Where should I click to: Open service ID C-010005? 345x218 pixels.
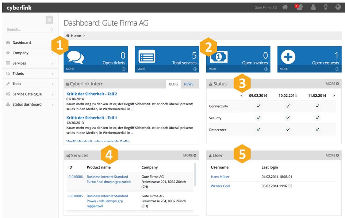pyautogui.click(x=76, y=196)
